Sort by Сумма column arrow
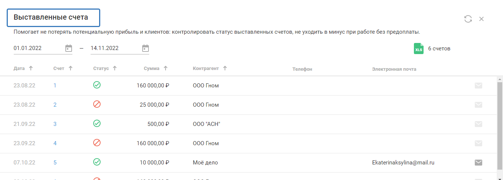This screenshot has height=180, width=503. tap(166, 69)
